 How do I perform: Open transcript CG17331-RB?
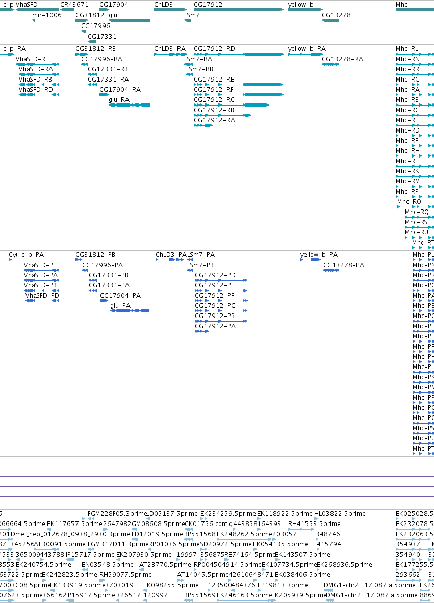coord(92,74)
